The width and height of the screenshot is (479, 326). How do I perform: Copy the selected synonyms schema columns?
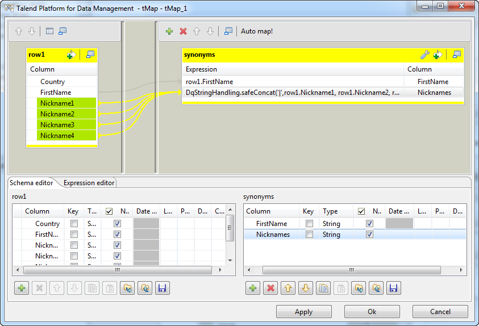[323, 288]
